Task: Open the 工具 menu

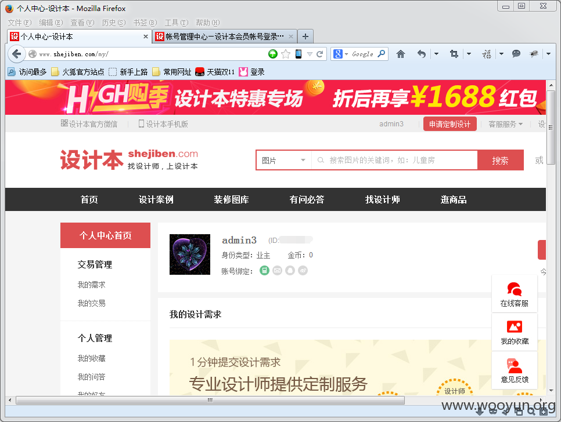Action: [177, 23]
